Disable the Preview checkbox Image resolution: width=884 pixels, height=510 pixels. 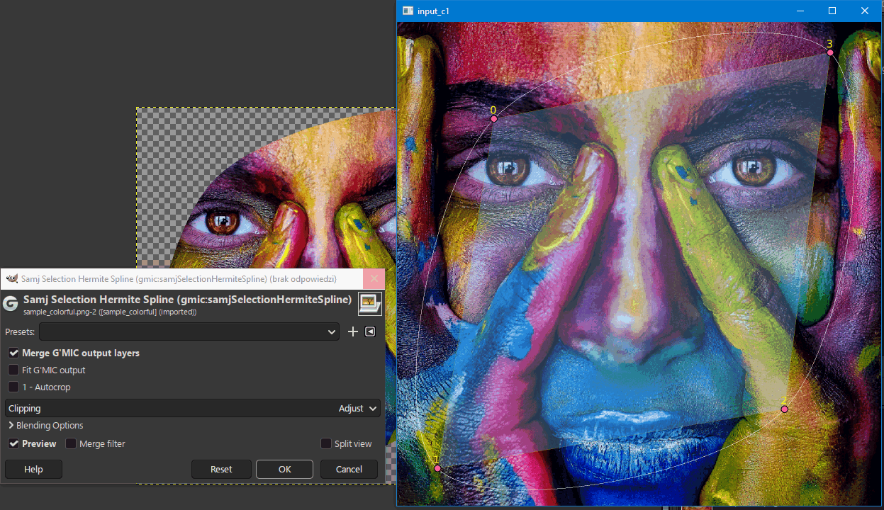tap(13, 443)
